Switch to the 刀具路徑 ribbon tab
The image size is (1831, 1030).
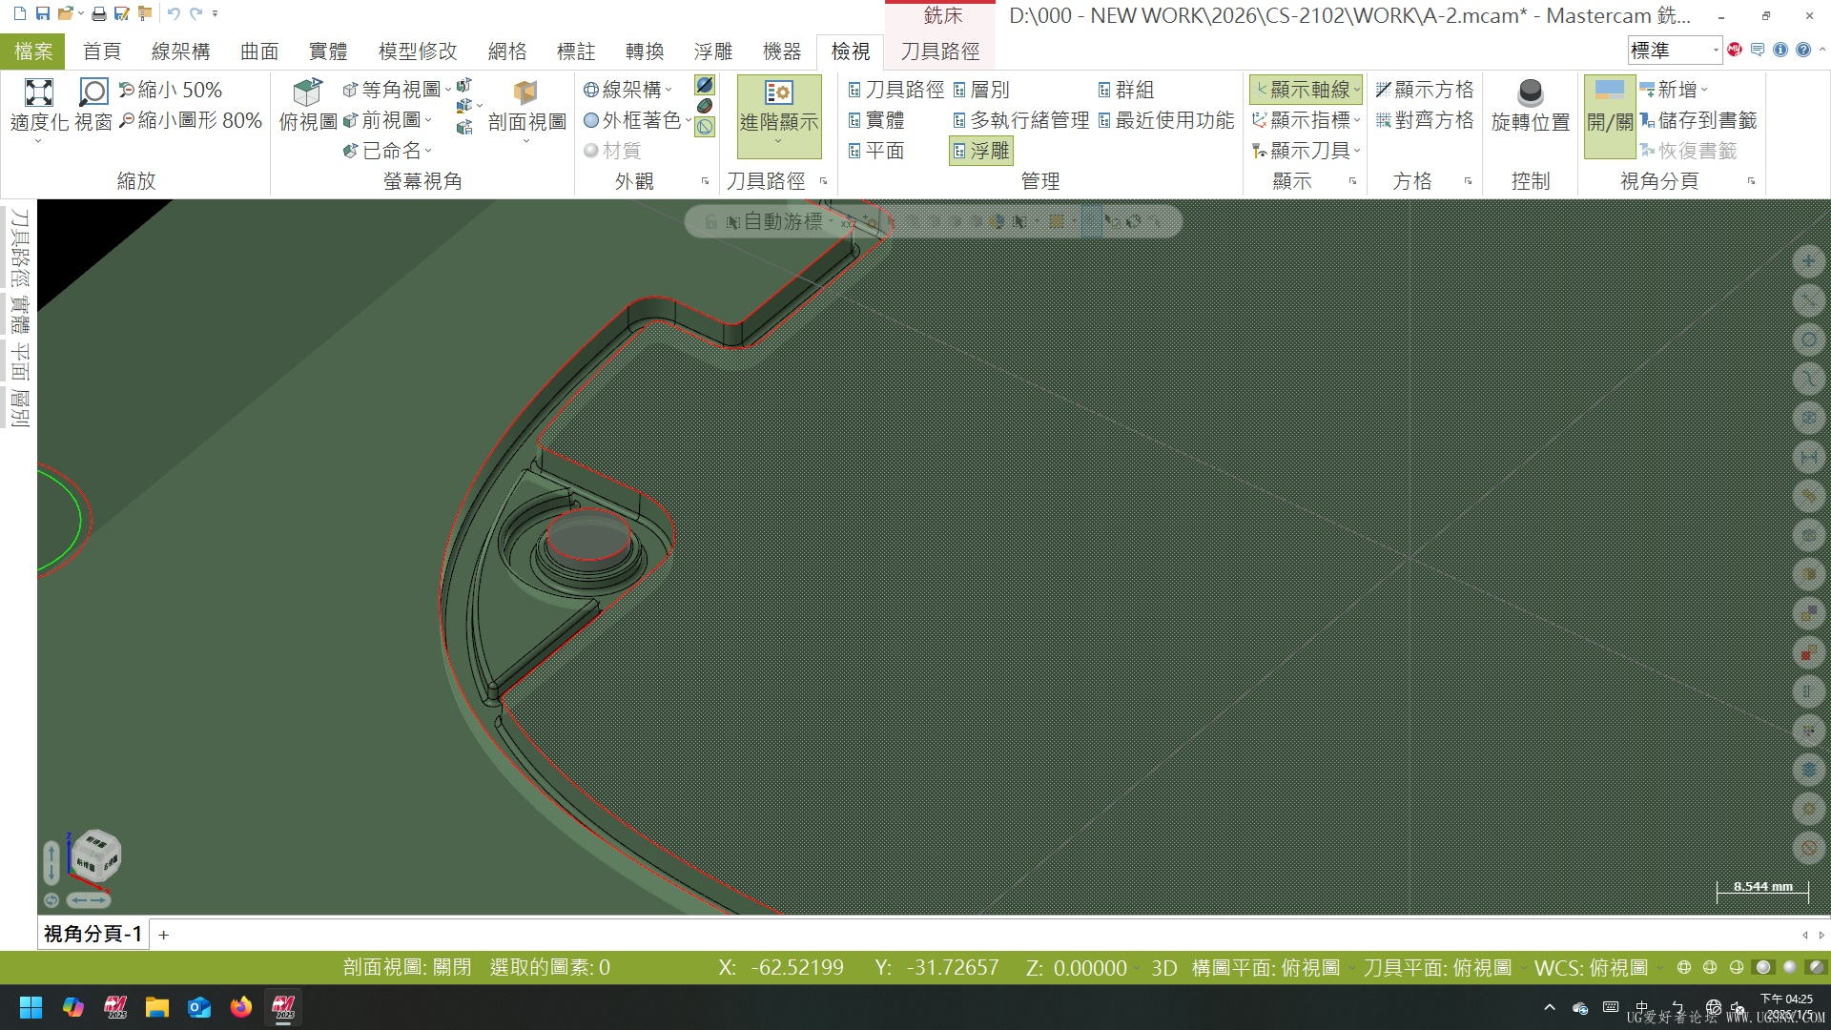coord(942,51)
